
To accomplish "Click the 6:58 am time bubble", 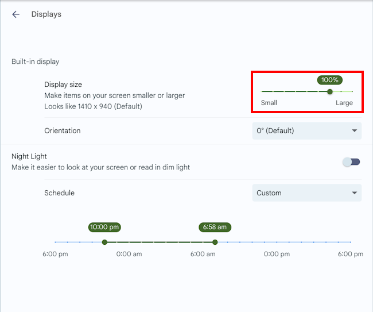I will pos(215,227).
